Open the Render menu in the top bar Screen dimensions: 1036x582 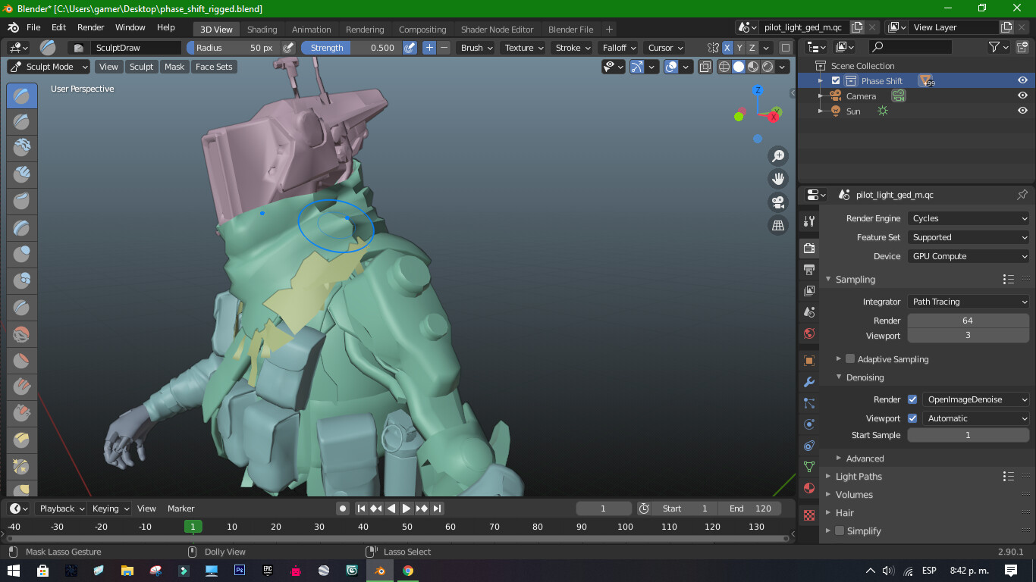[x=90, y=27]
